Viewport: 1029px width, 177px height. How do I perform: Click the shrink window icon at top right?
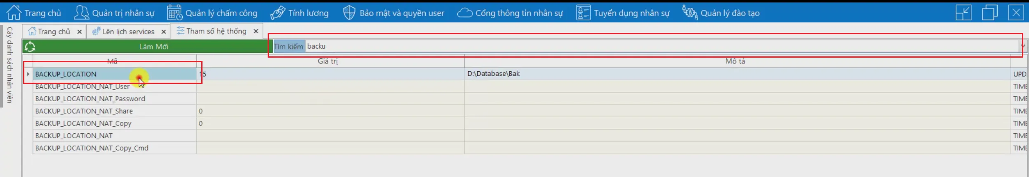point(963,13)
